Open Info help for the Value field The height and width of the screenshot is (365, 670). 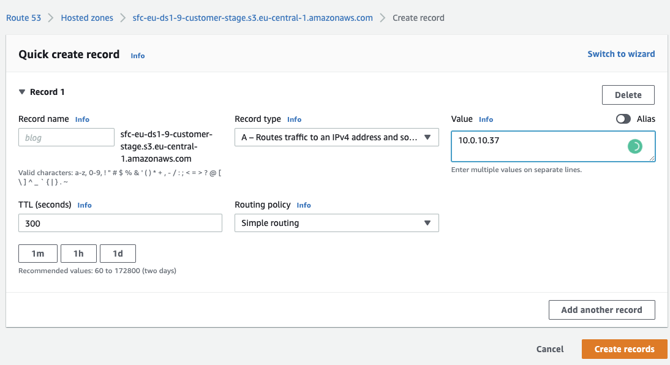(486, 119)
